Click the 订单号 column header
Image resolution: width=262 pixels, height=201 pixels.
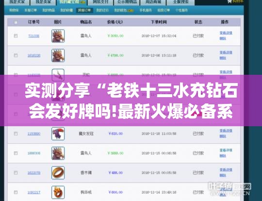coord(34,22)
